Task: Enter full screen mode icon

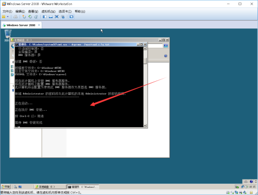Action: tap(57, 17)
